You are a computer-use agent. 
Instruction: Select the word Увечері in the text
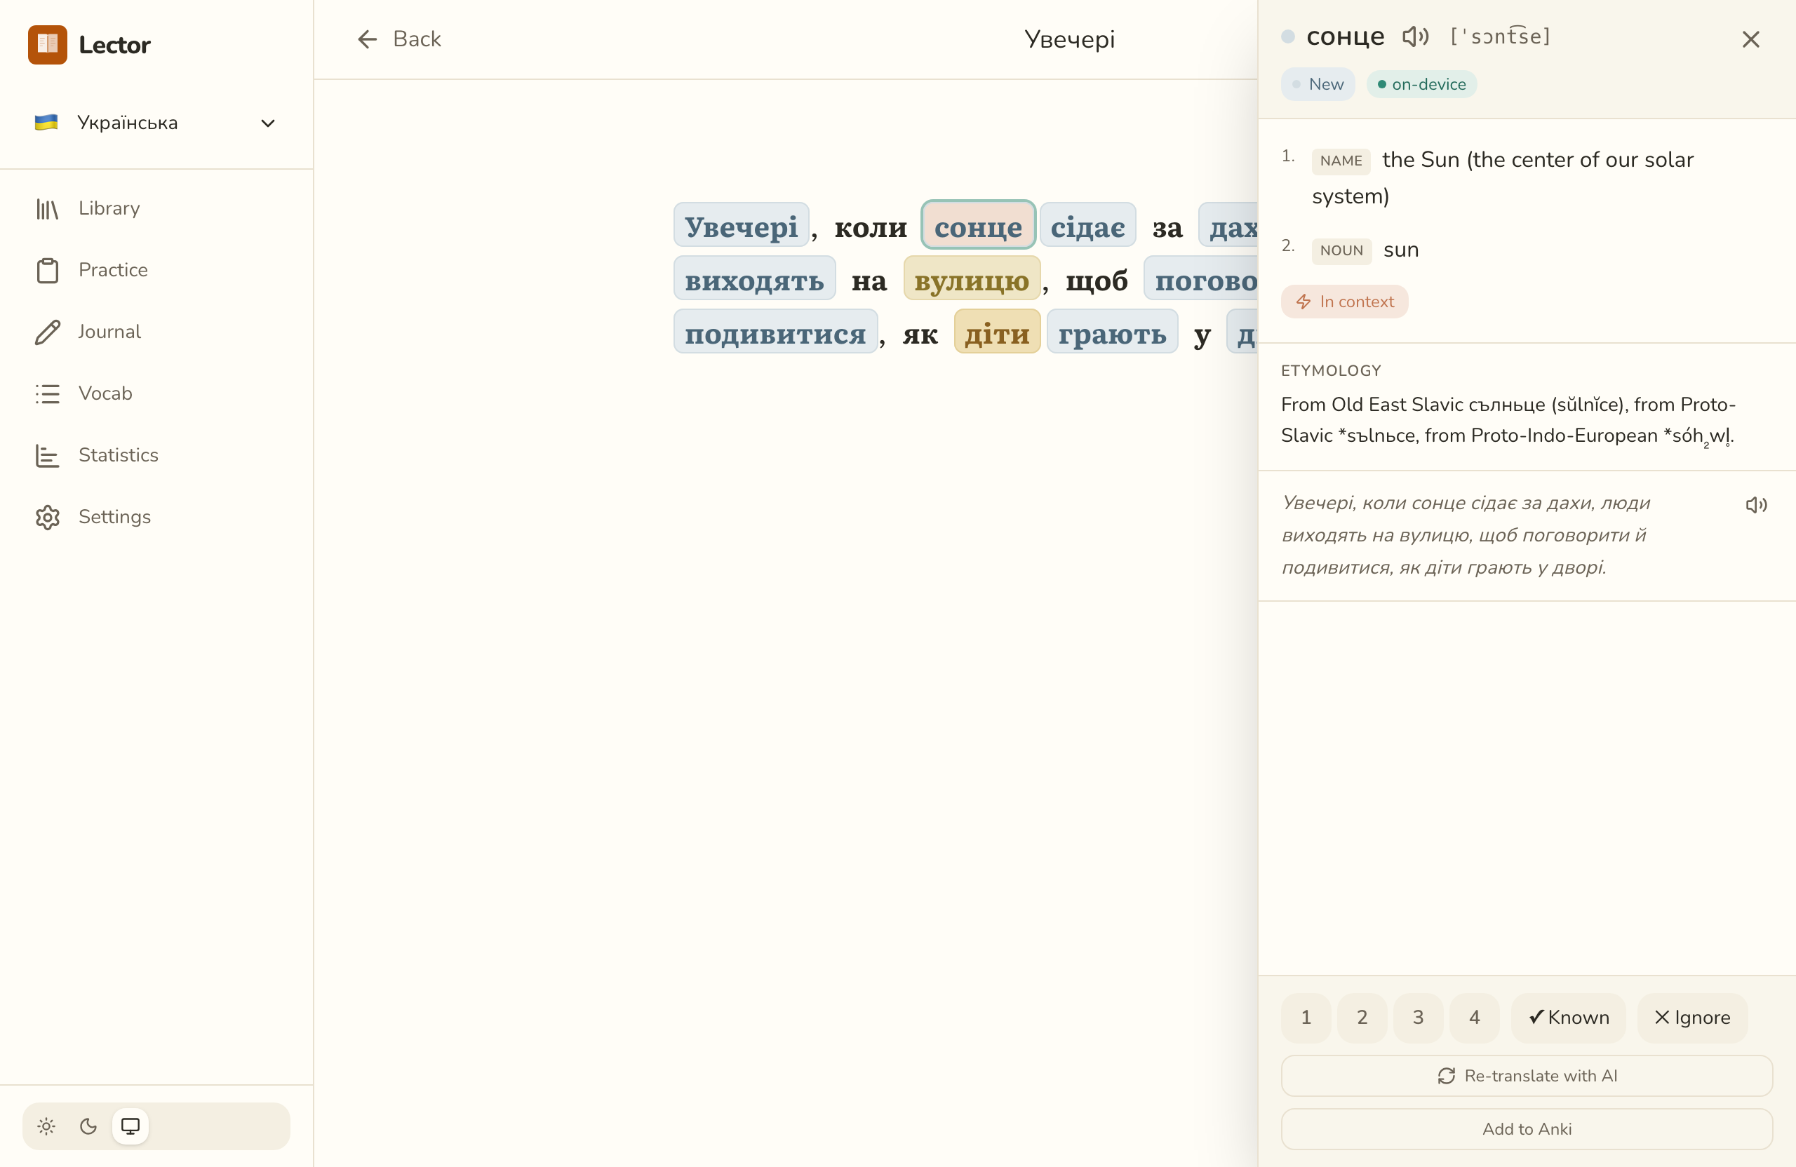coord(741,226)
